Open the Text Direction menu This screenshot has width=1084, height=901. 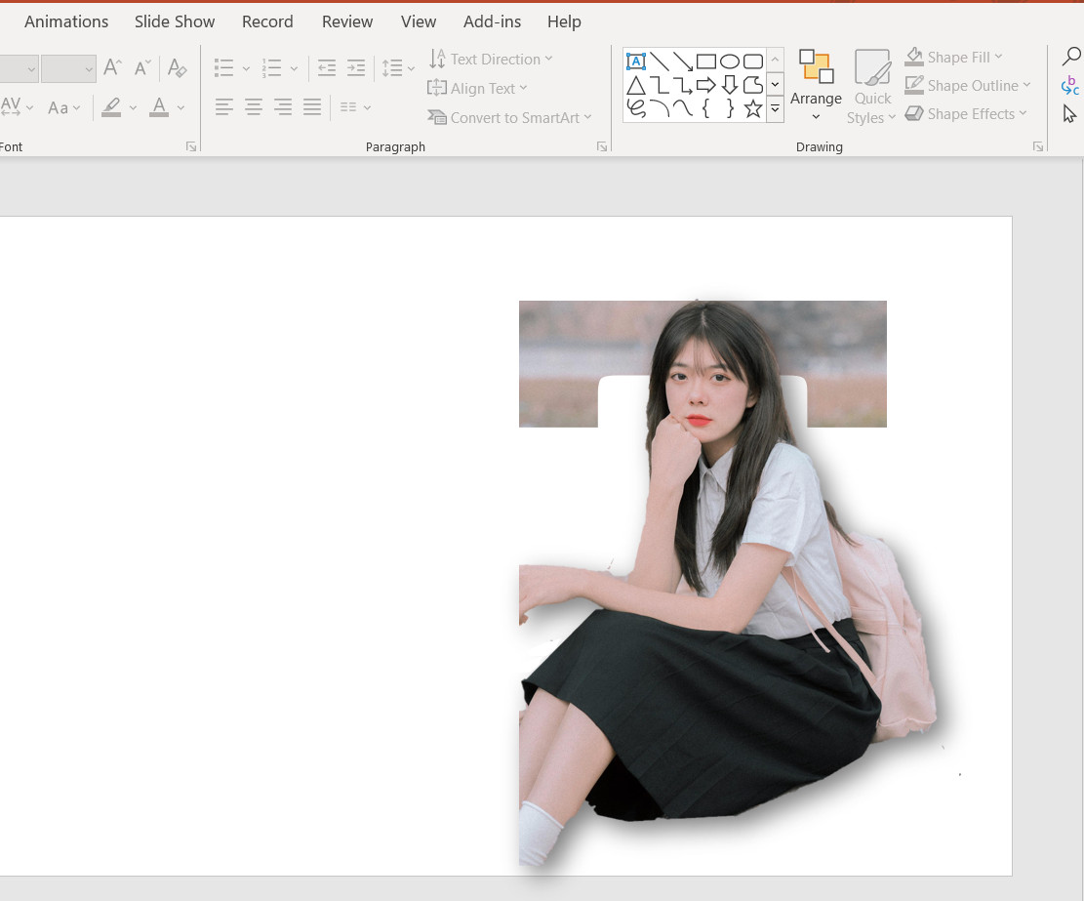click(x=490, y=59)
